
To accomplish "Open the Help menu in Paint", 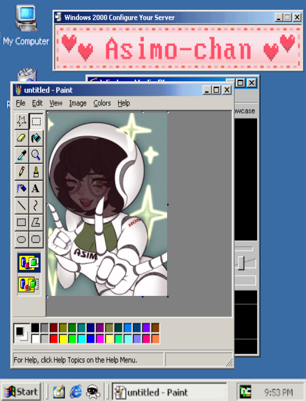I will (x=124, y=103).
